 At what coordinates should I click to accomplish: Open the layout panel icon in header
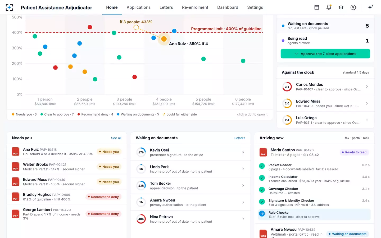[x=317, y=7]
